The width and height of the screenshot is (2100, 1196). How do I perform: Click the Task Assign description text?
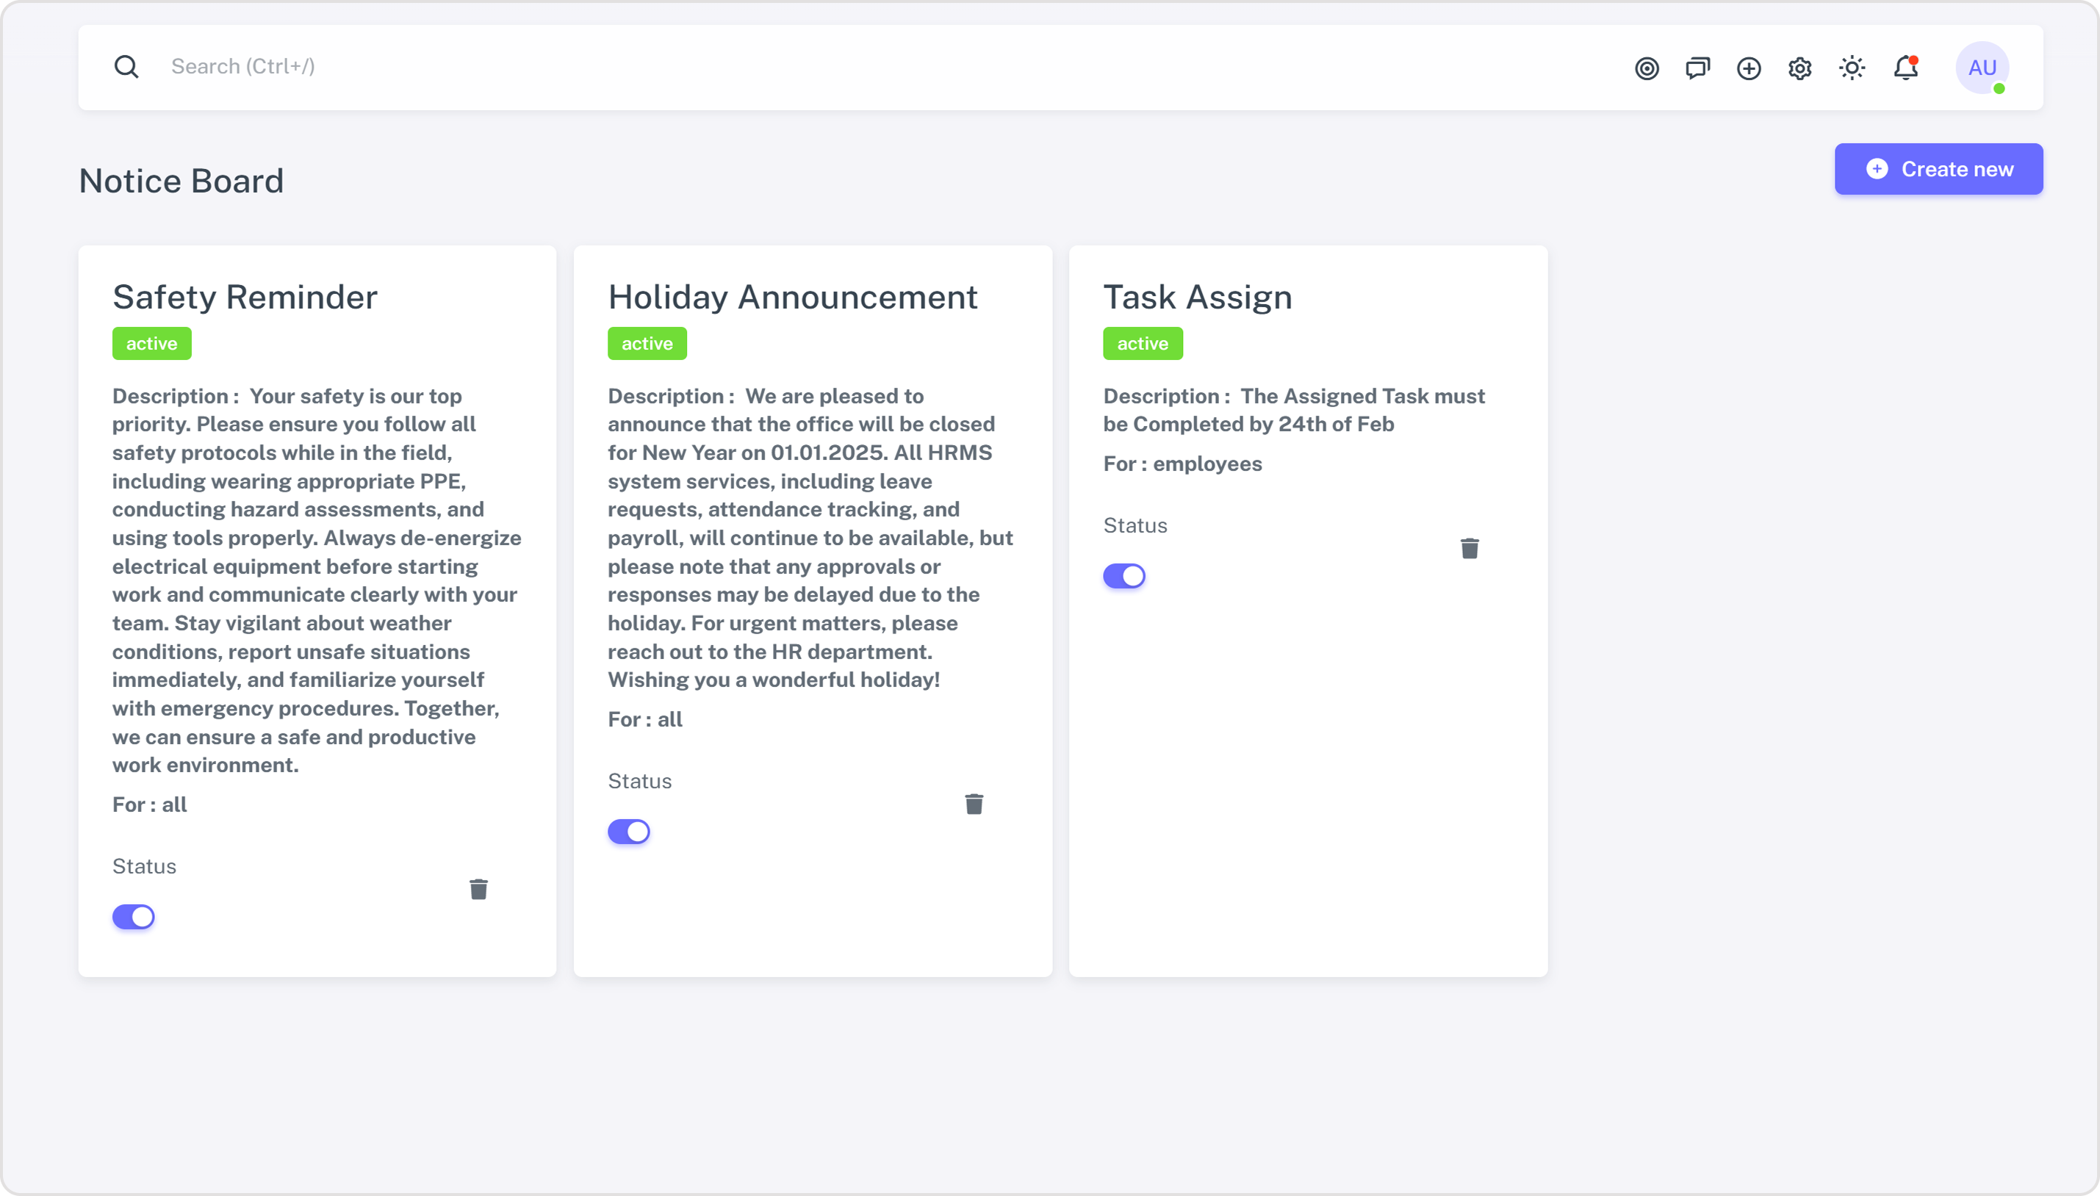(x=1294, y=410)
